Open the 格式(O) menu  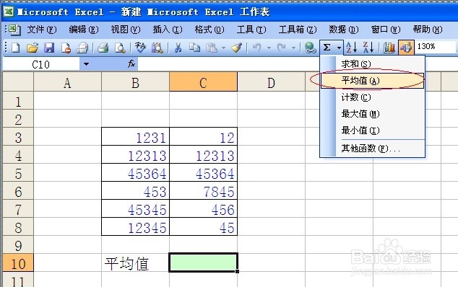209,30
